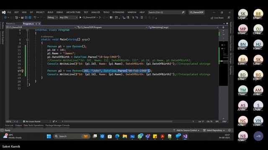The image size is (268, 150).
Task: Click the Live Share button
Action: pos(217,17)
